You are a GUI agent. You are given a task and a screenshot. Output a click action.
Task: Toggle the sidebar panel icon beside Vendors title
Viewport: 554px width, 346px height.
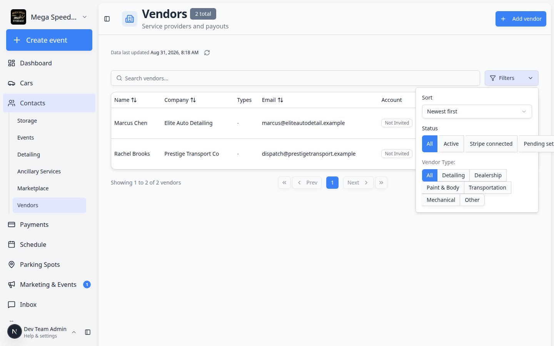107,19
